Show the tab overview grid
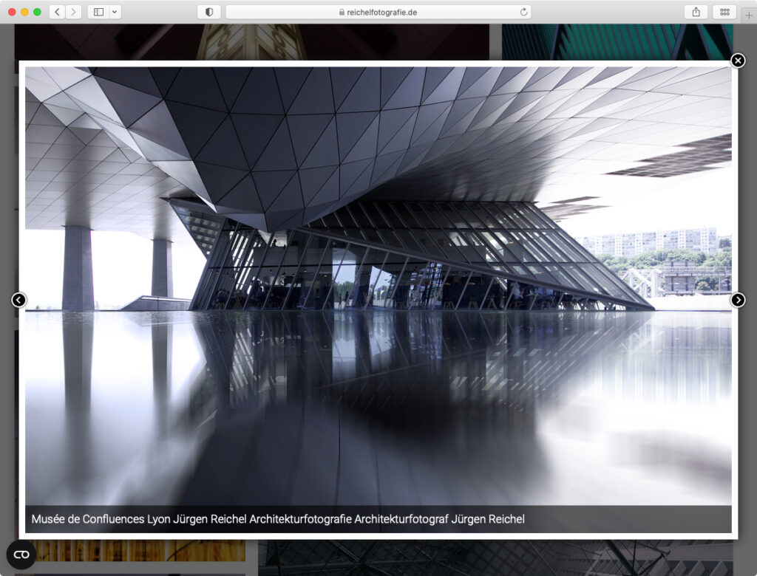 pyautogui.click(x=724, y=12)
